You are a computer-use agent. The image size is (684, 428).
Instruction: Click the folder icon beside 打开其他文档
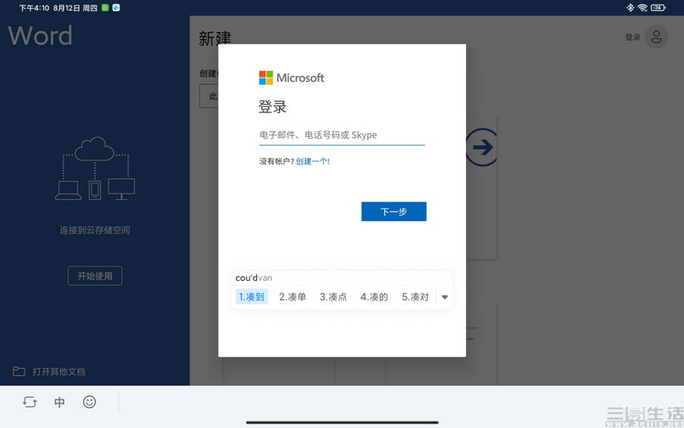coord(19,371)
